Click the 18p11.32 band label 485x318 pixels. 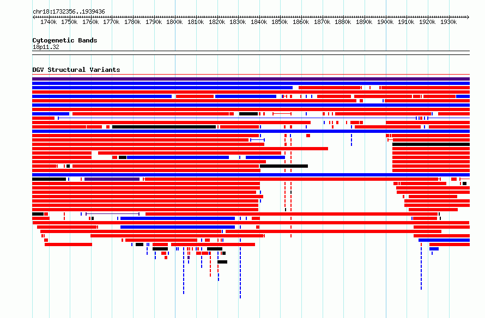pos(46,47)
